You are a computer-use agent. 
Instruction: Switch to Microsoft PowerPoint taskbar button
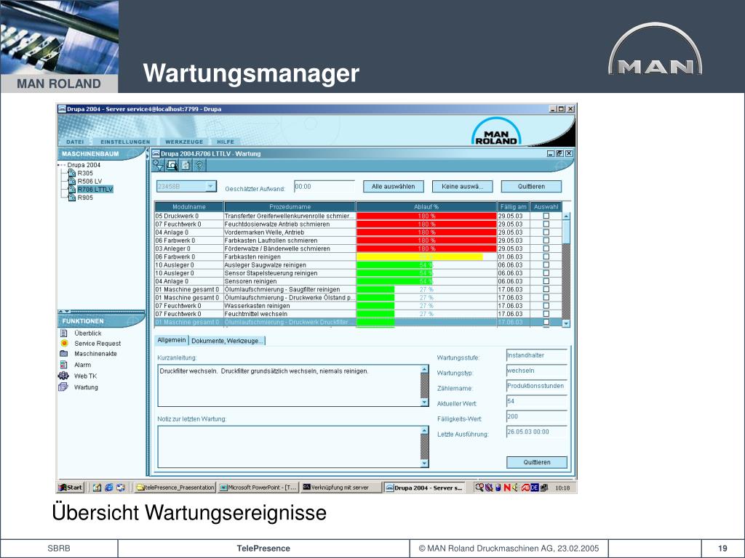[258, 488]
